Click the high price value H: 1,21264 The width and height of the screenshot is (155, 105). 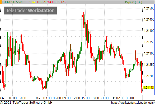tap(44, 2)
